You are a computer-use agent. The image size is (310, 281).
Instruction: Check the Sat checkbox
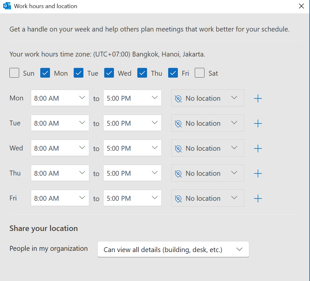tap(200, 73)
